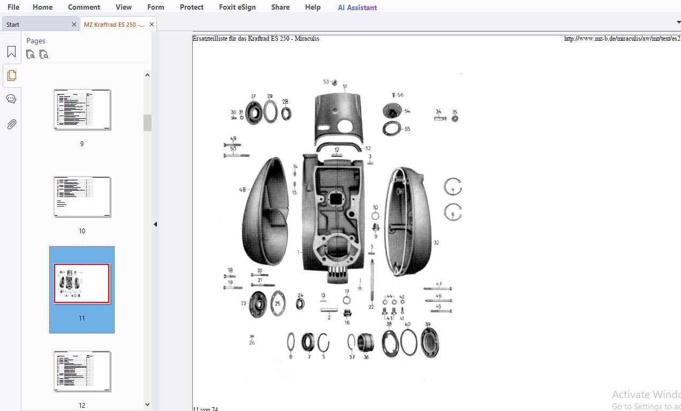Viewport: 681px width, 411px height.
Task: Open the Comment ribbon tab
Action: click(84, 7)
